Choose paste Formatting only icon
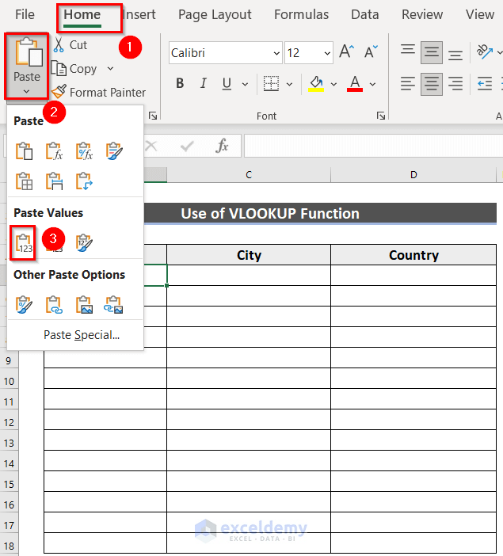 point(24,305)
